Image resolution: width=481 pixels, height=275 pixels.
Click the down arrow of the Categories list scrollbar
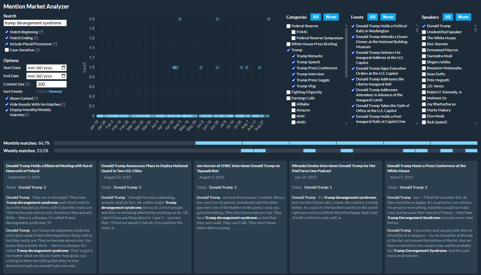(346, 124)
